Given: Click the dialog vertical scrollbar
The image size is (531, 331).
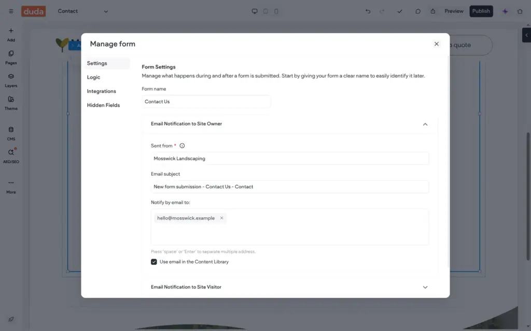Looking at the screenshot, I should pyautogui.click(x=449, y=162).
